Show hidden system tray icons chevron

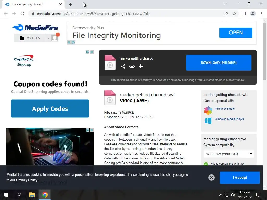[x=221, y=195]
